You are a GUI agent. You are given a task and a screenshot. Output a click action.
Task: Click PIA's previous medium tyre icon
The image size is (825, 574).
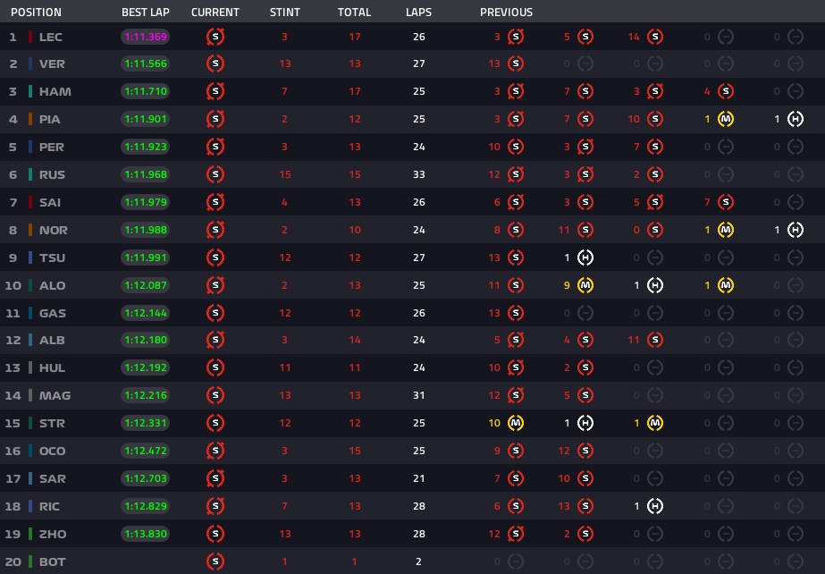point(726,119)
